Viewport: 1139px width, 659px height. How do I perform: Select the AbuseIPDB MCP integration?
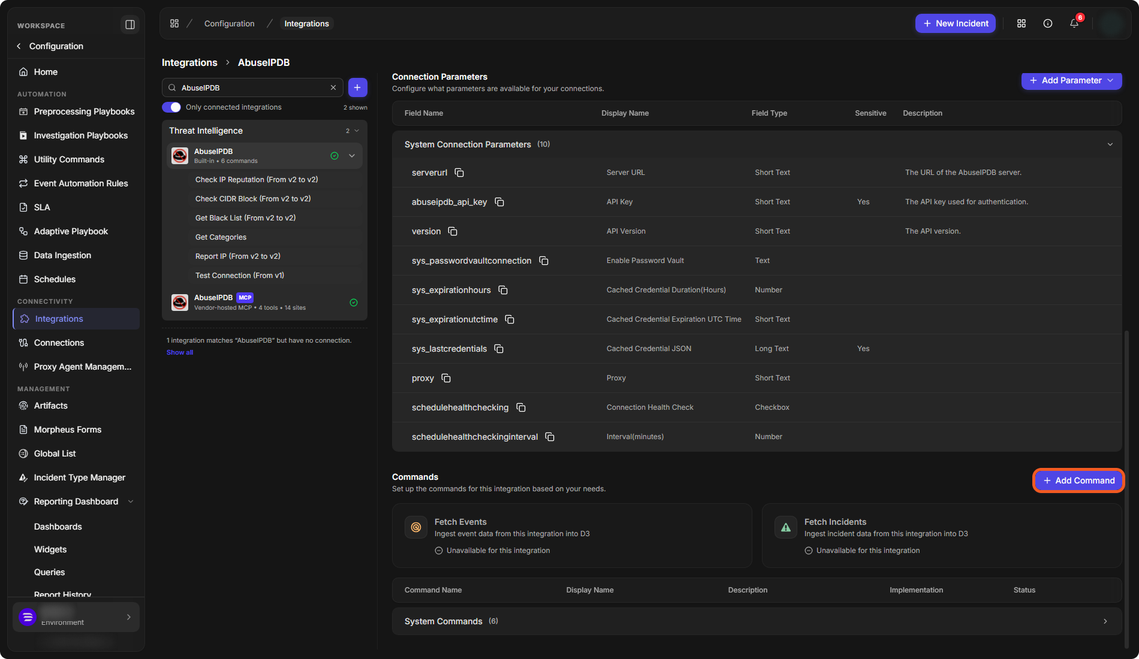click(264, 303)
